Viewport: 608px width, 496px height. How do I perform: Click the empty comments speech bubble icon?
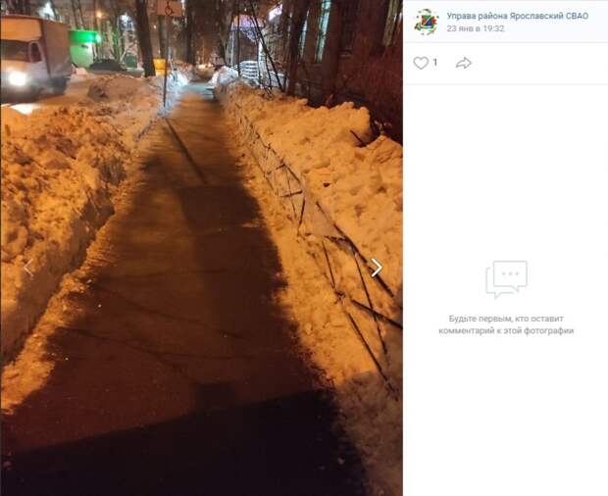coord(506,279)
